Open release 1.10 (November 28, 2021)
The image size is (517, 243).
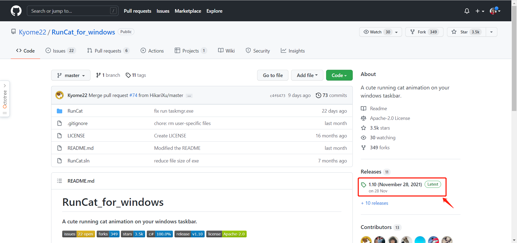coord(395,185)
